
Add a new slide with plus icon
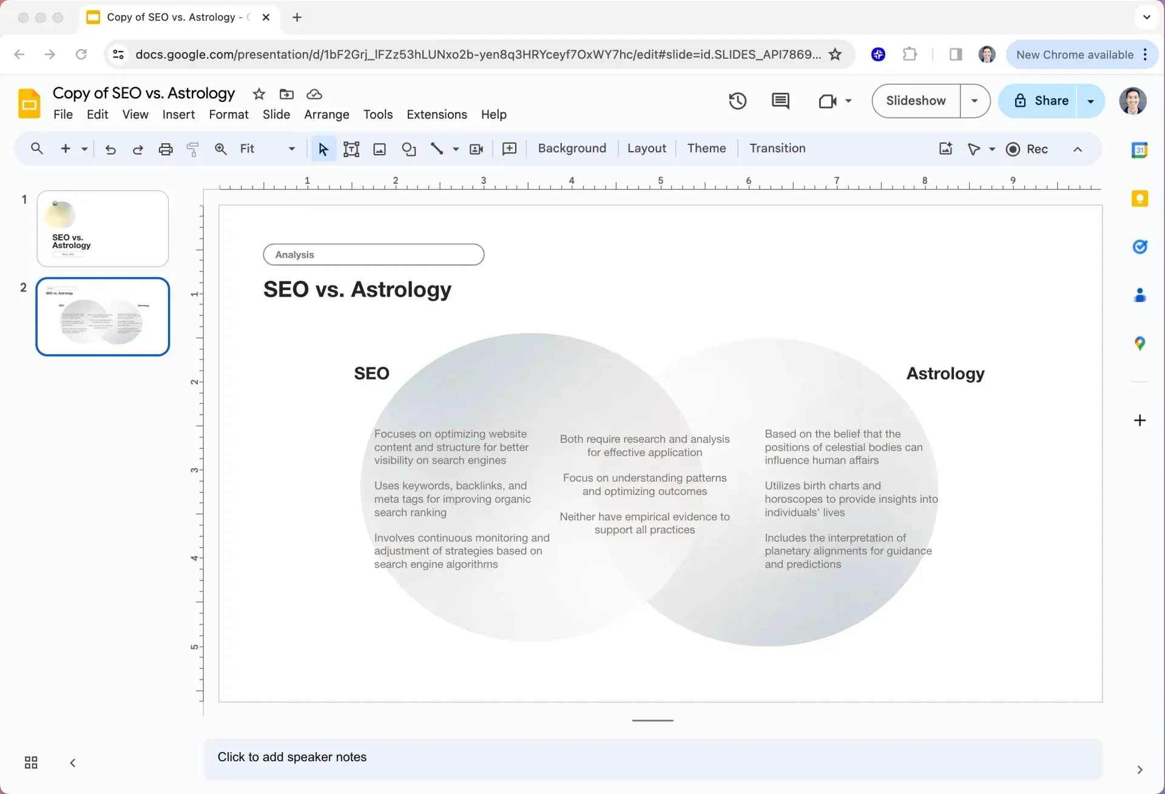tap(66, 149)
